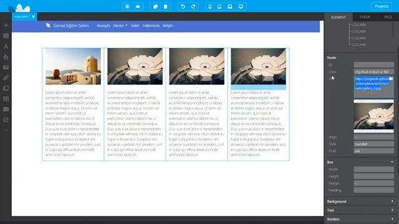
Task: Click the link chain icon in sidebar
Action: coord(6,78)
